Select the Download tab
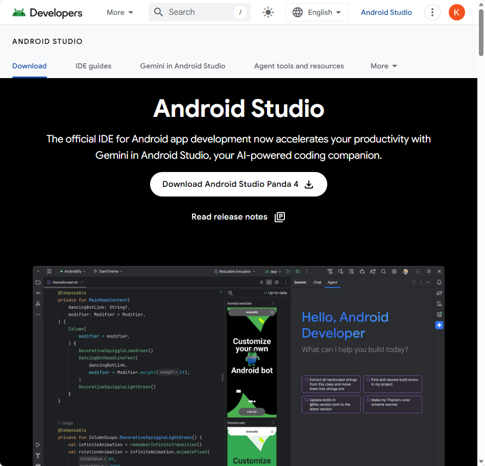 [30, 66]
